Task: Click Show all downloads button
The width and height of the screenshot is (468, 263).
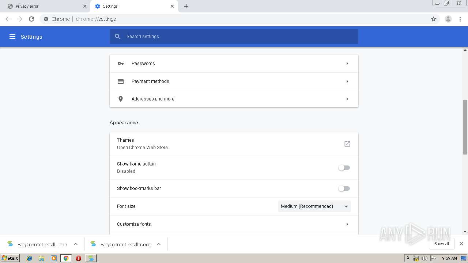Action: click(442, 244)
